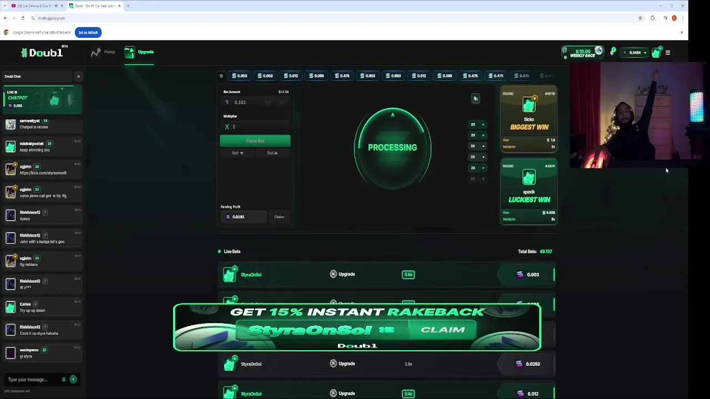Reload the page in Chrome

click(23, 18)
